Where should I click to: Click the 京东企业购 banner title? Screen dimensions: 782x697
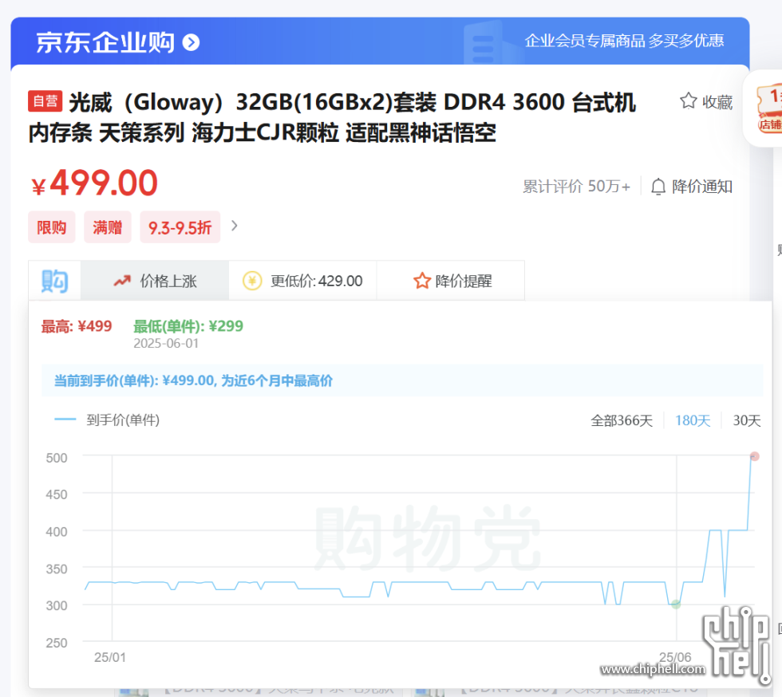(x=105, y=42)
